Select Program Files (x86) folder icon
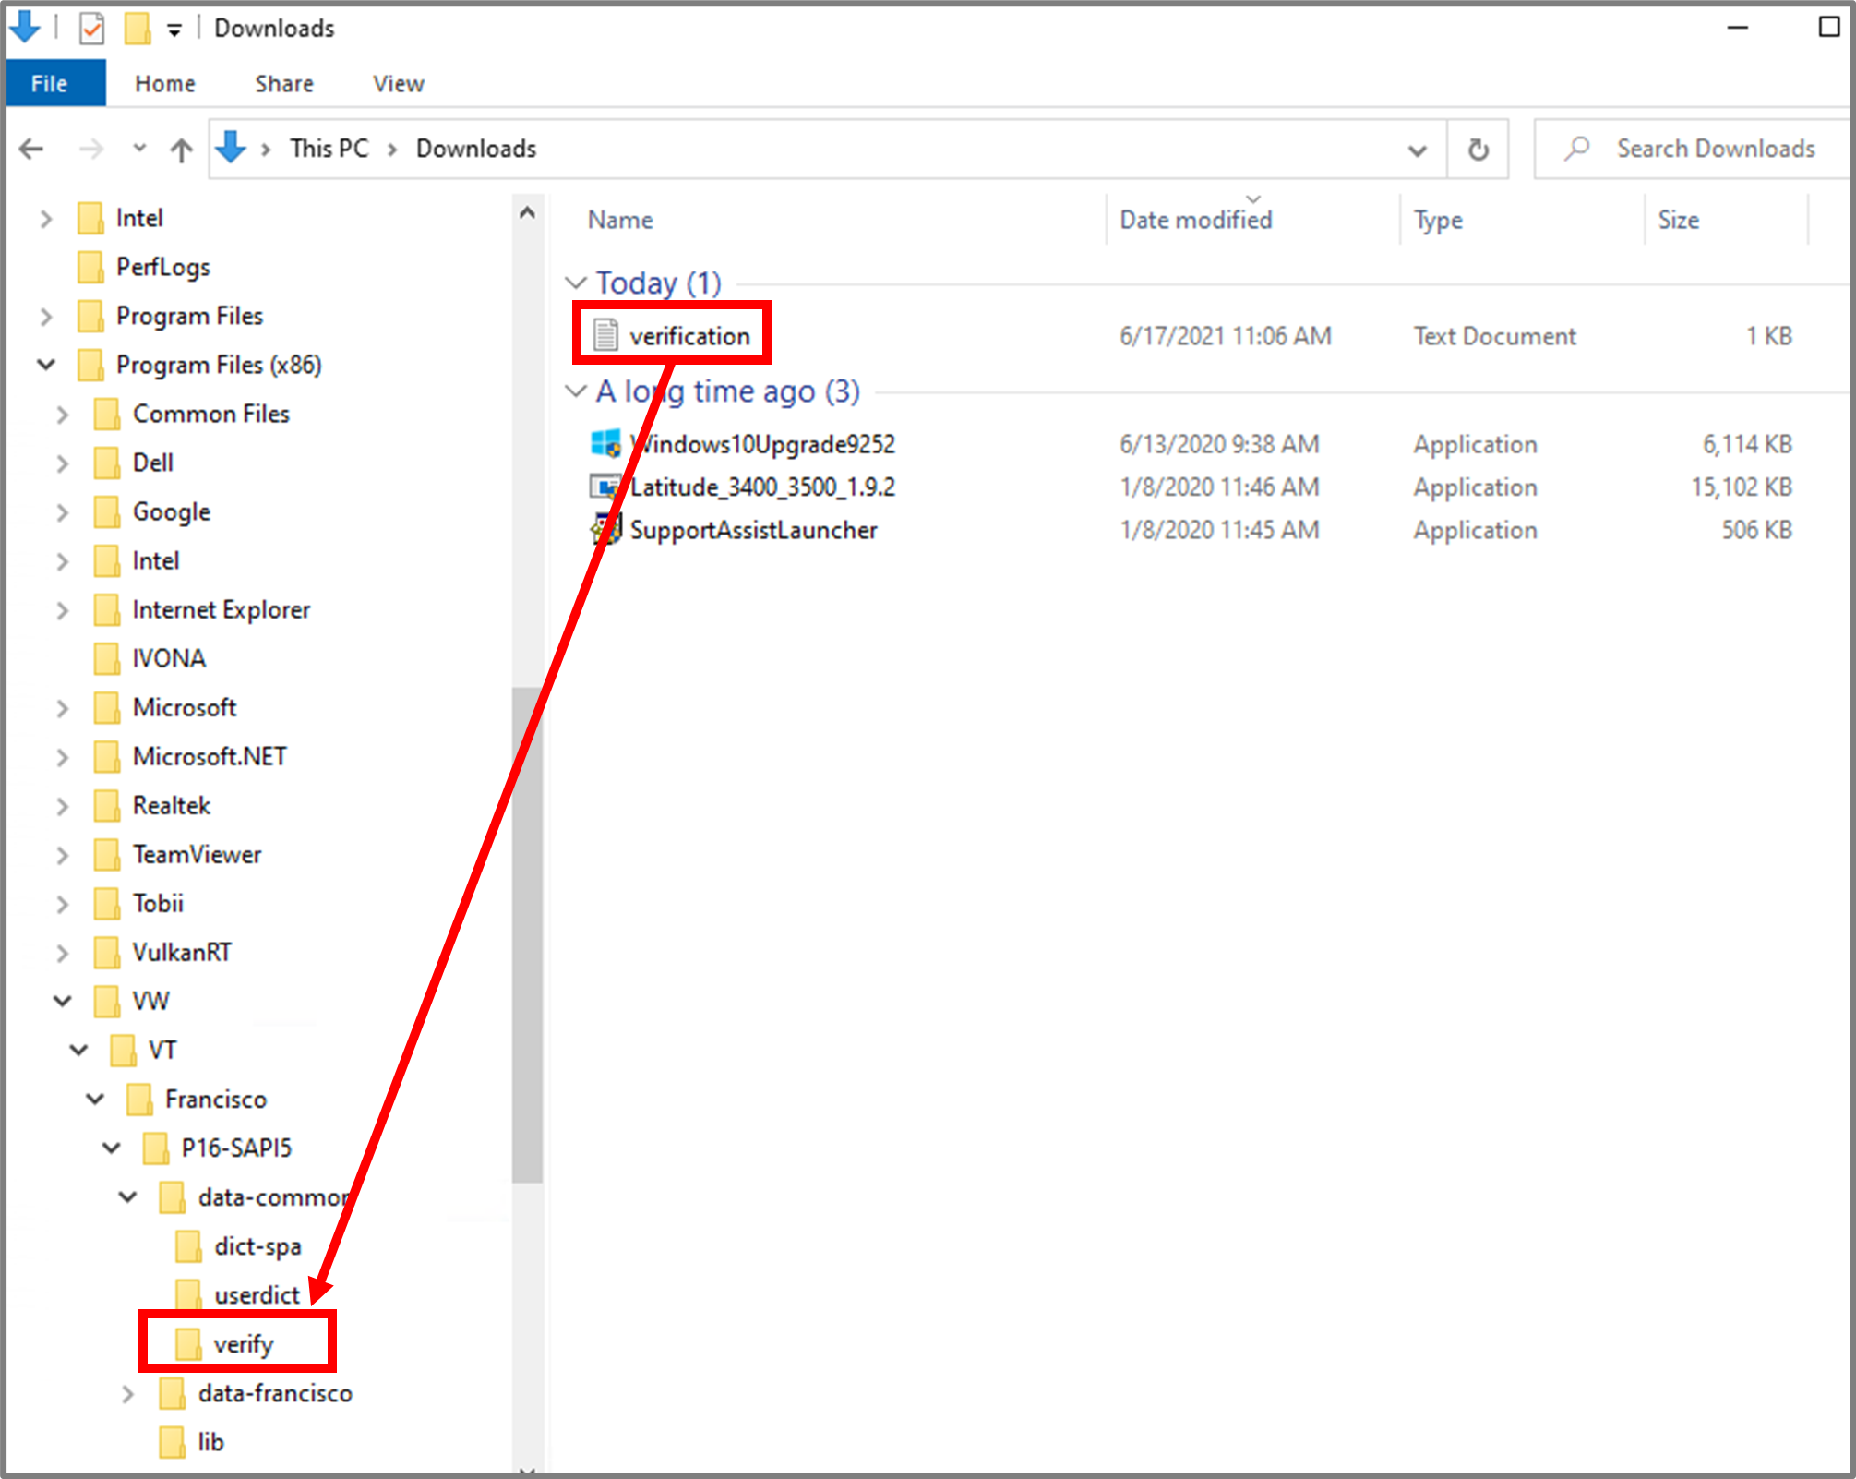This screenshot has height=1479, width=1856. point(90,365)
